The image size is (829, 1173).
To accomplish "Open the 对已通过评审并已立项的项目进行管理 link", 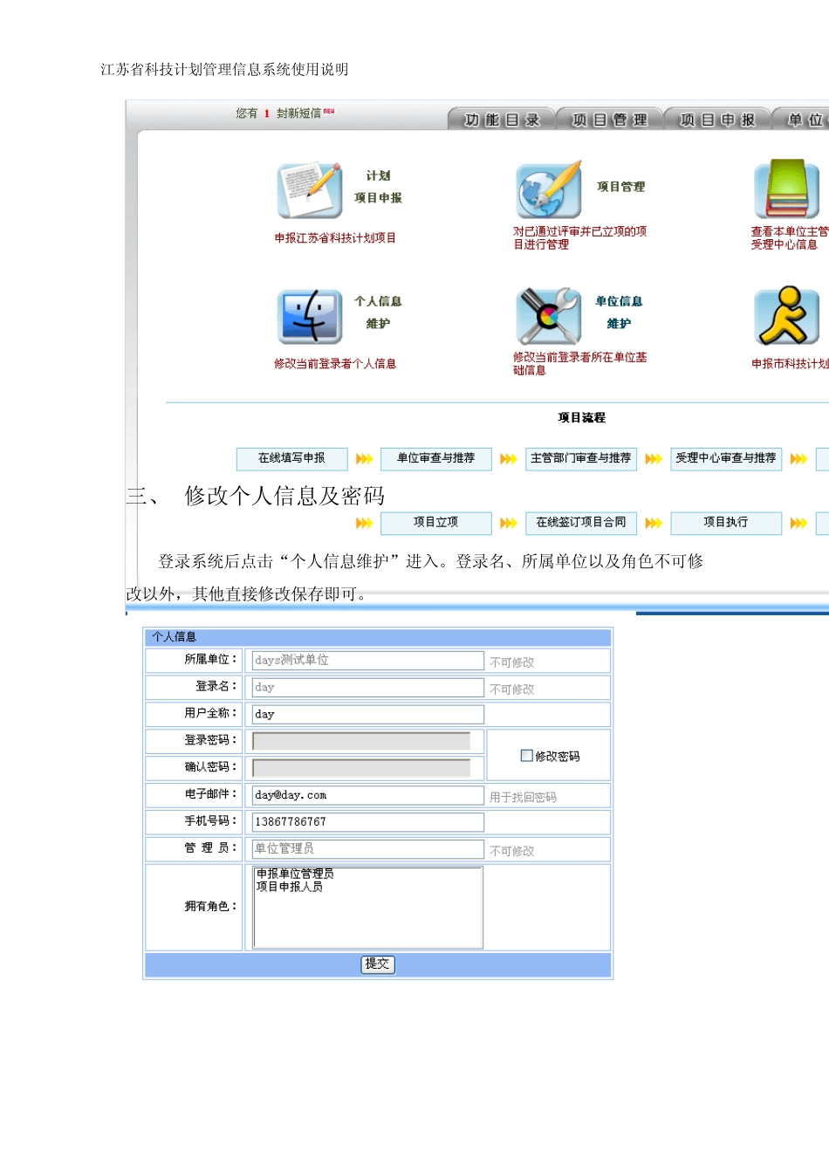I will point(579,237).
